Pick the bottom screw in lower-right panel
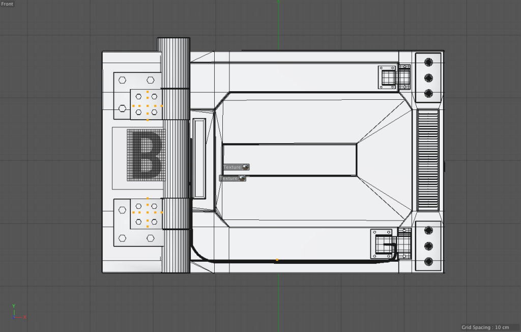Image resolution: width=521 pixels, height=332 pixels. [428, 262]
